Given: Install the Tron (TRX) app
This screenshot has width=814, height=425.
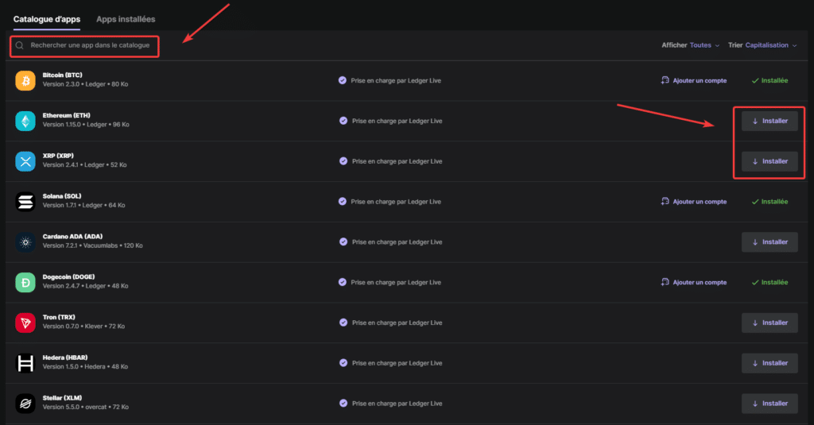Looking at the screenshot, I should (x=769, y=323).
